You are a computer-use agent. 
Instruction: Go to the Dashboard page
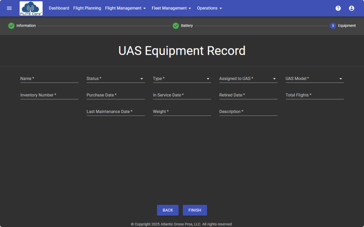59,8
